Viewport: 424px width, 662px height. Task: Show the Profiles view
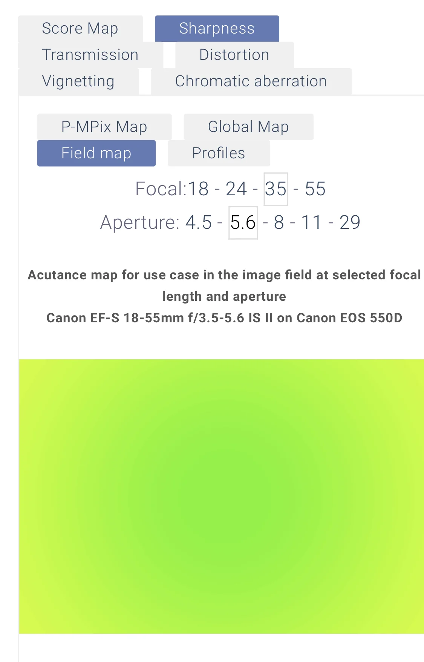219,153
